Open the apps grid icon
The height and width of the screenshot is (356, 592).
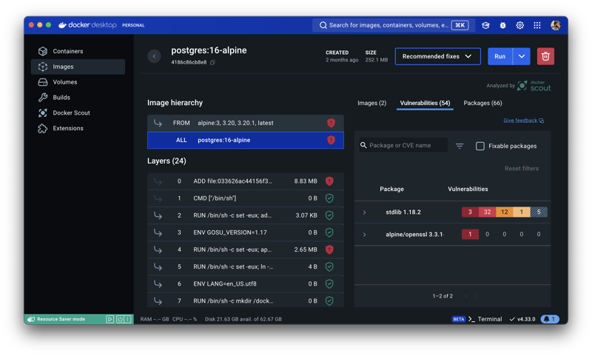(x=537, y=25)
